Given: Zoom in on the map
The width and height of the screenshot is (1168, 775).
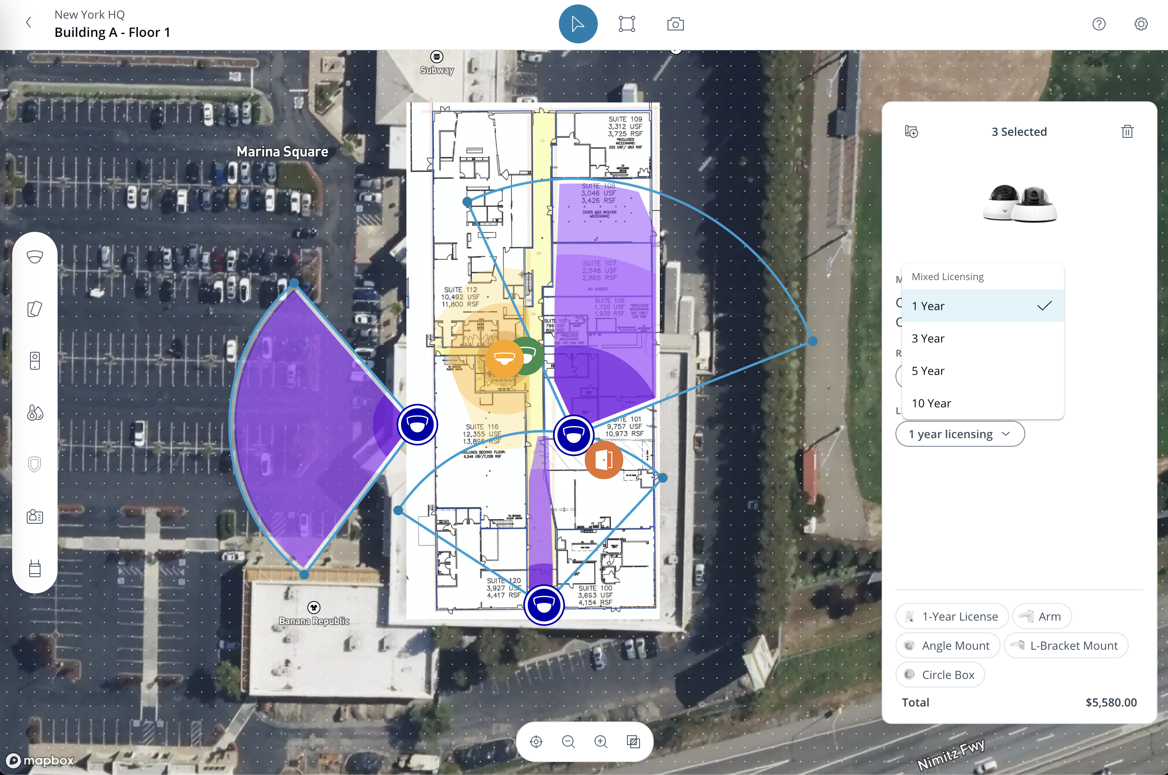Looking at the screenshot, I should point(600,741).
